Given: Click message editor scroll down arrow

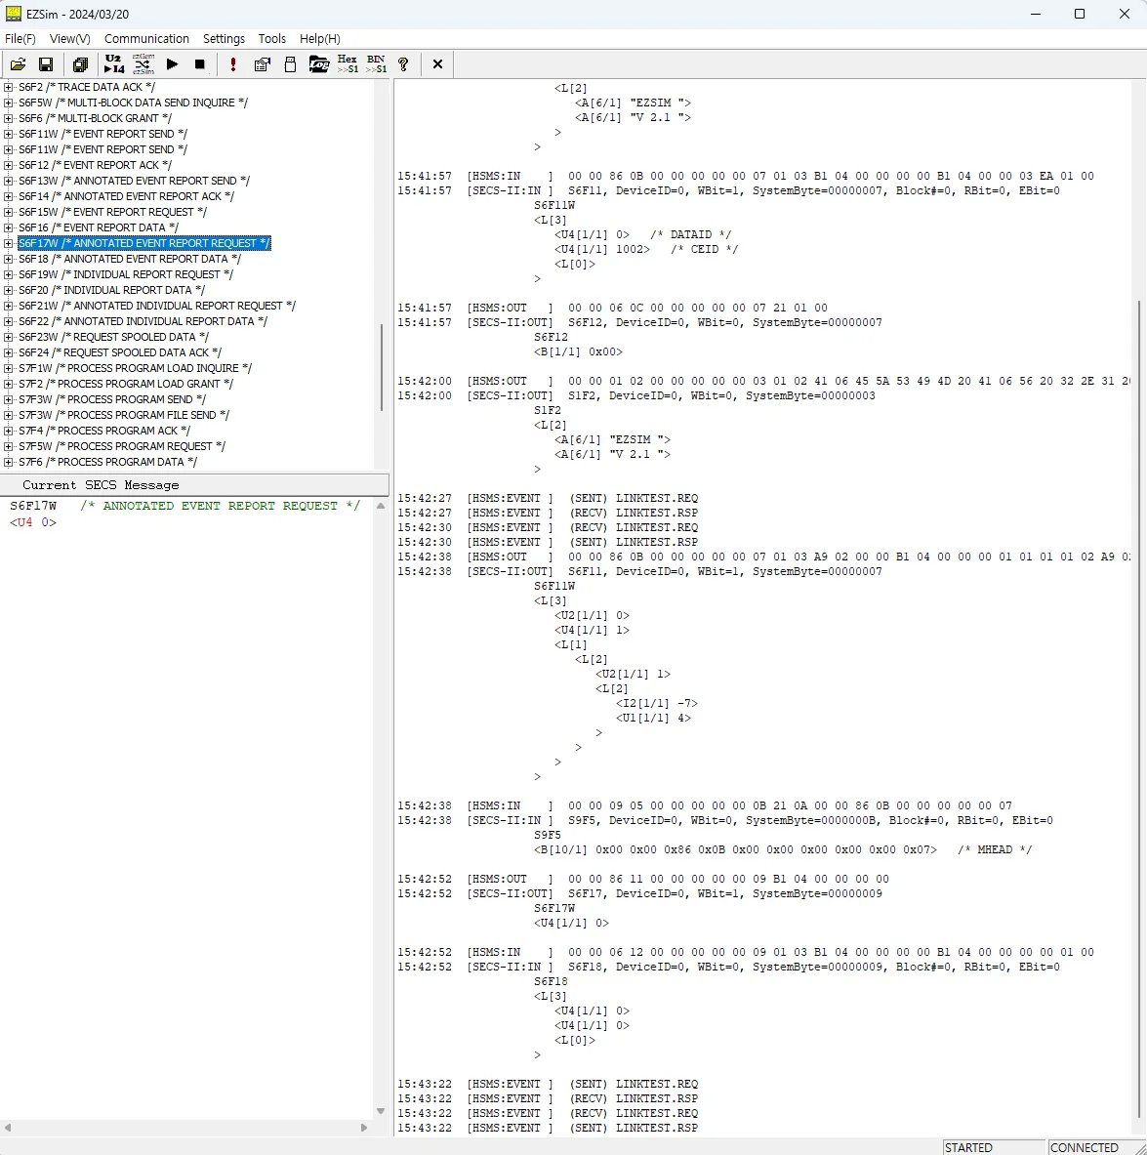Looking at the screenshot, I should point(381,1111).
